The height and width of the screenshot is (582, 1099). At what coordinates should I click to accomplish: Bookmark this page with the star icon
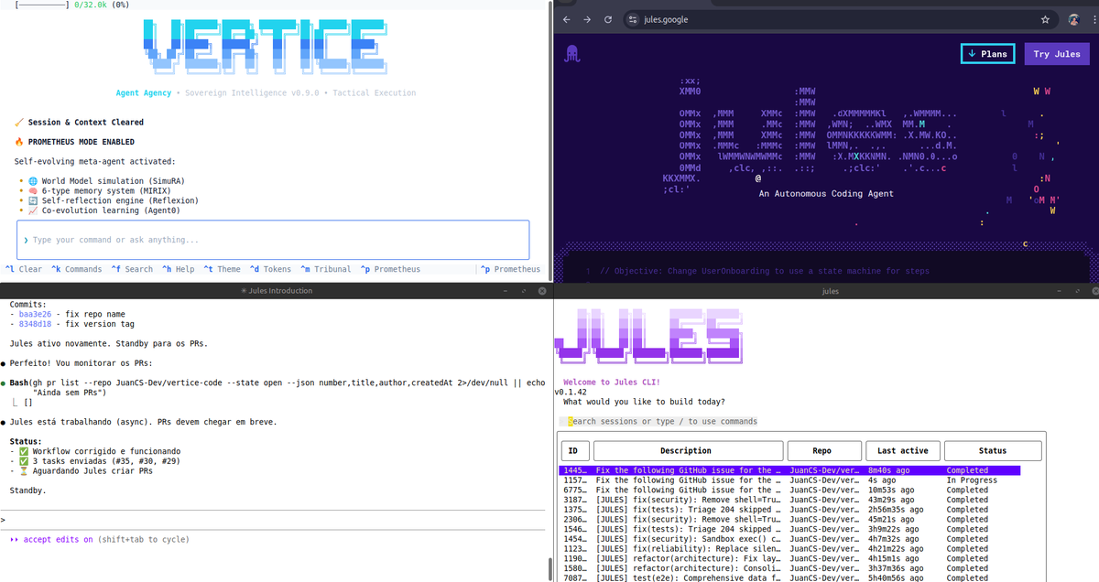click(x=1045, y=19)
